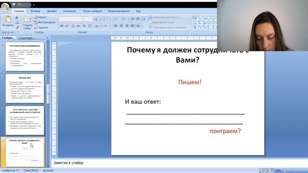
Task: Open the Вид ribbon tab
Action: 138,11
